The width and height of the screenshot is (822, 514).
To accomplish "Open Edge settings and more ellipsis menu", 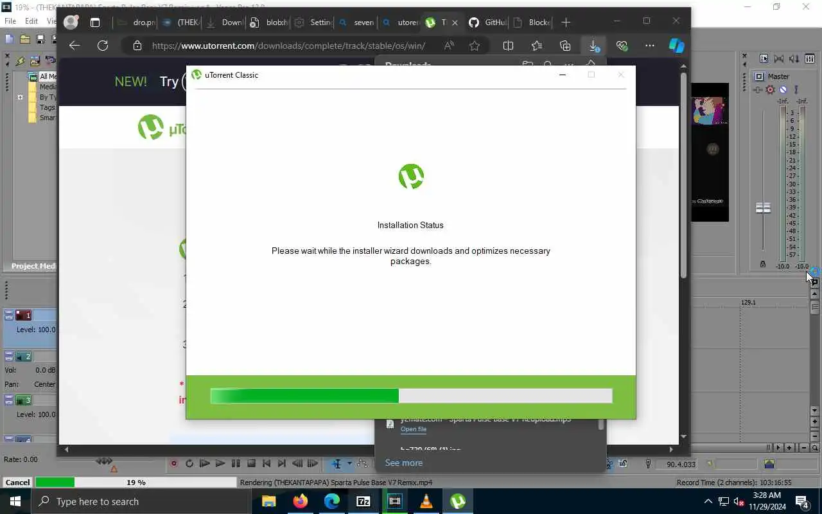I will click(650, 46).
